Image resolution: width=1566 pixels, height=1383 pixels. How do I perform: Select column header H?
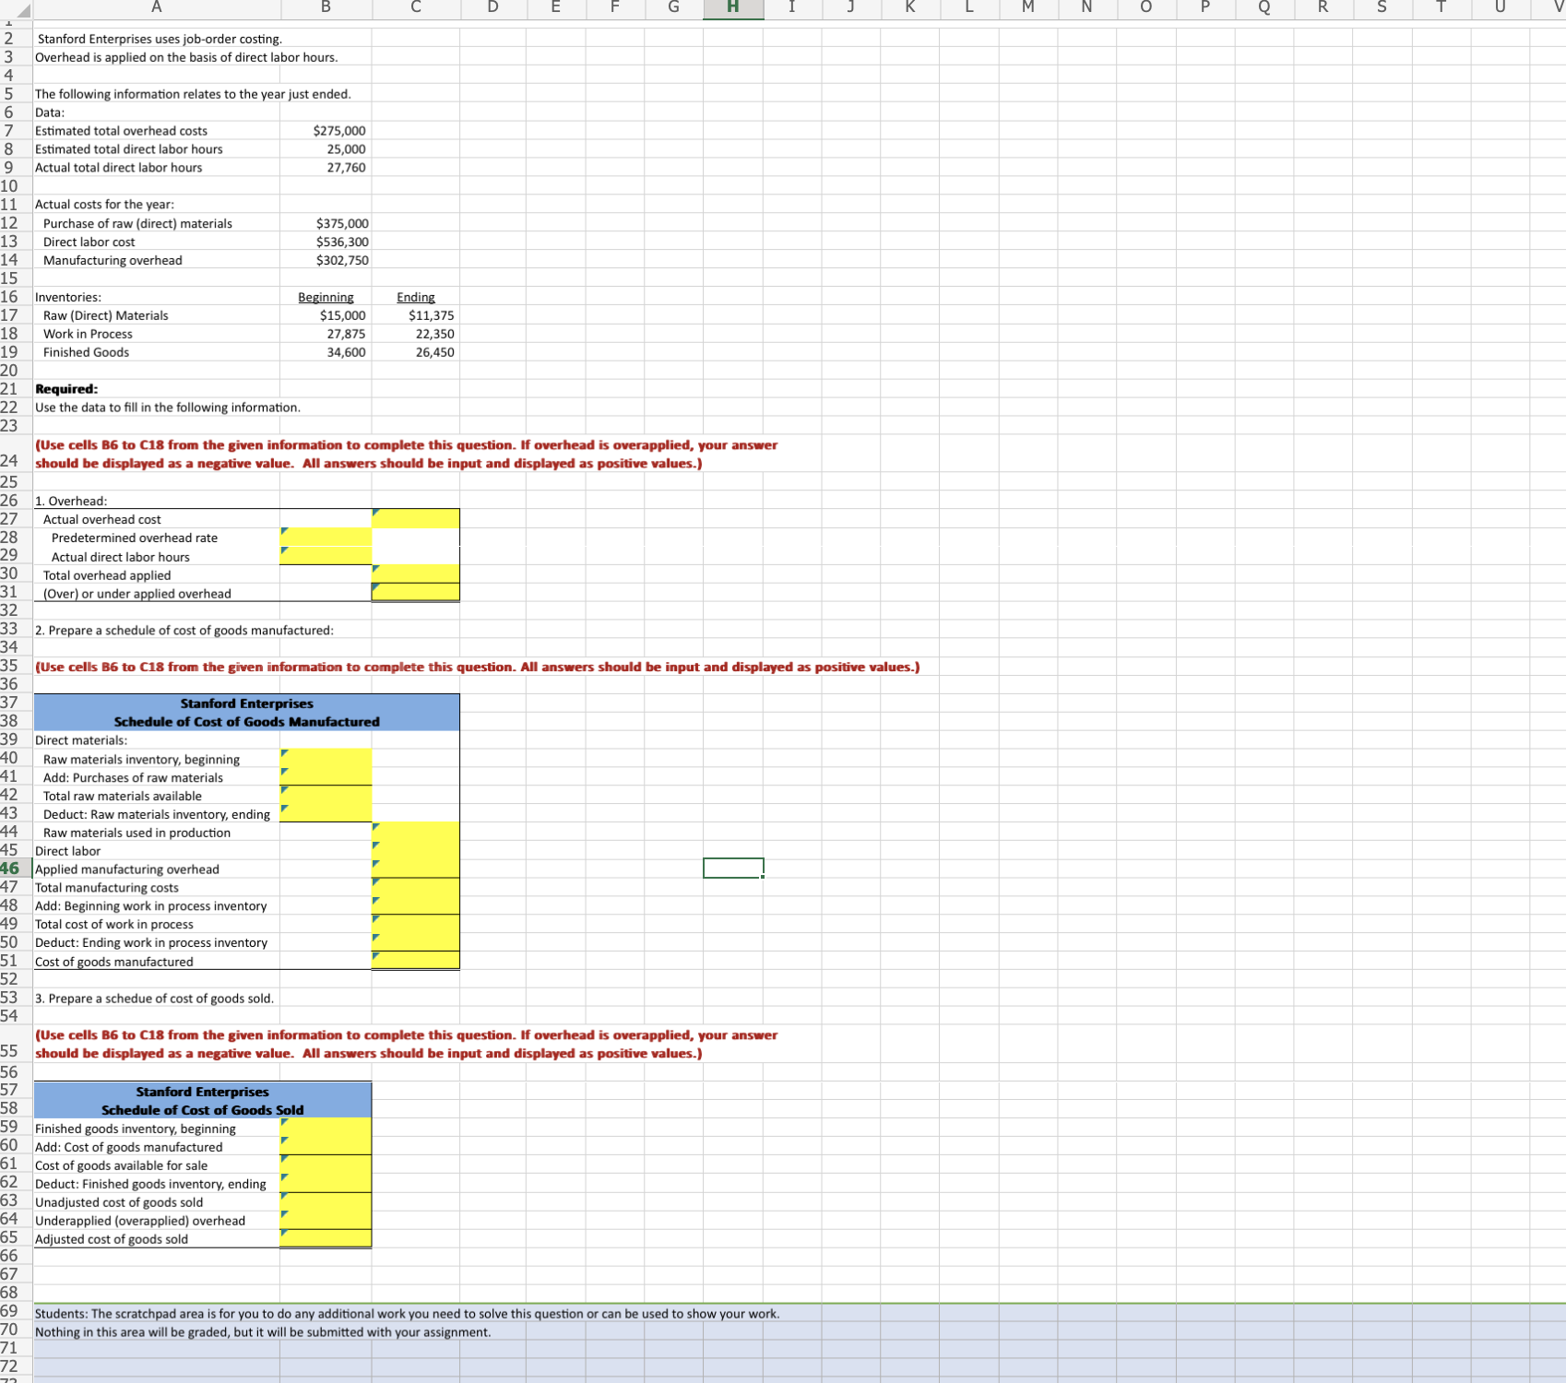coord(732,9)
